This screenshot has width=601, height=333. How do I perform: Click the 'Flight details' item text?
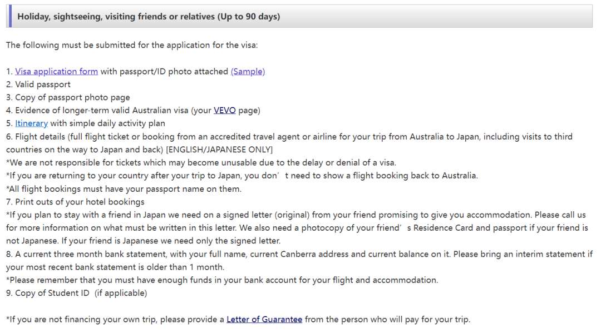[289, 143]
